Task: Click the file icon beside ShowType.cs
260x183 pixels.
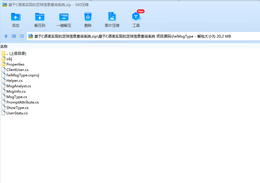Action: point(4,107)
